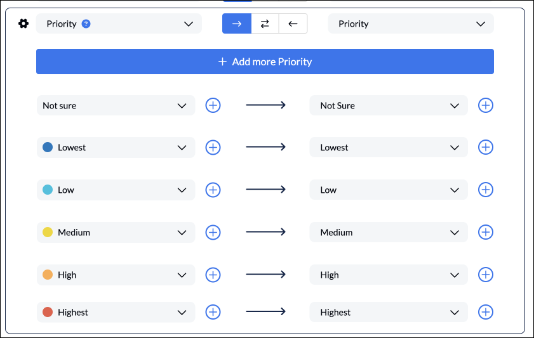The height and width of the screenshot is (338, 534).
Task: Open the left Priority field dropdown
Action: pyautogui.click(x=119, y=24)
